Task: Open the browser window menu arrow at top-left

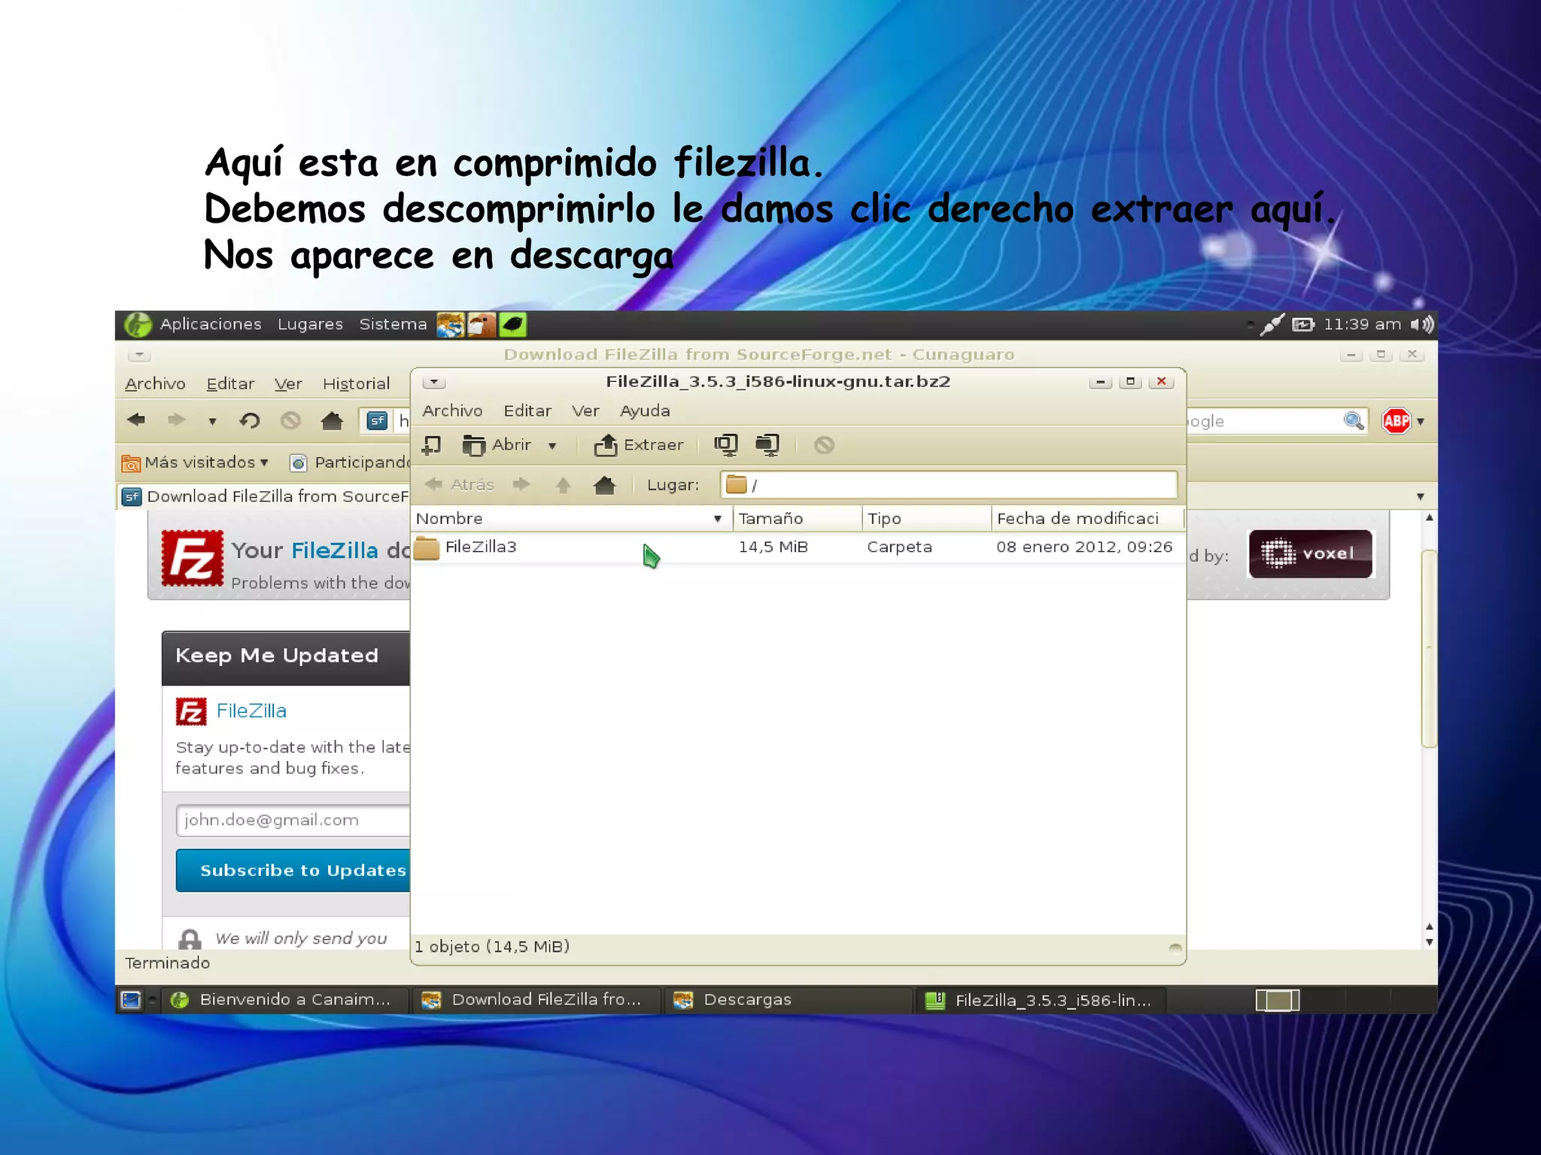Action: 139,354
